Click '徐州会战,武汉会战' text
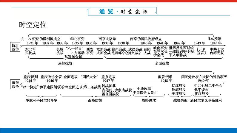This screenshot has width=237, height=133. 127,49
